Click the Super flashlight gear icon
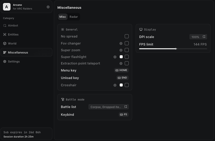The image size is (215, 141). click(x=115, y=57)
